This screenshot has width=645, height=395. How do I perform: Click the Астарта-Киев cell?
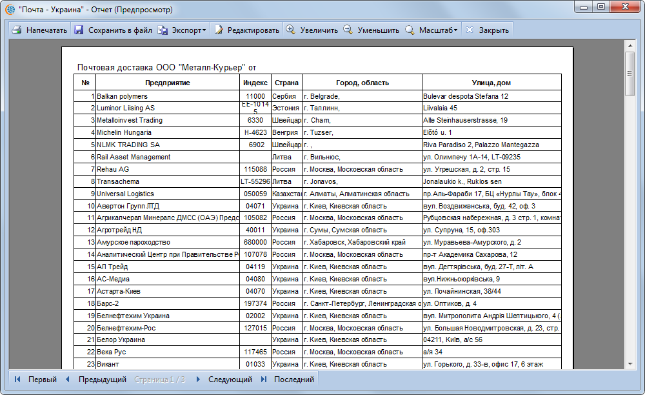click(168, 291)
